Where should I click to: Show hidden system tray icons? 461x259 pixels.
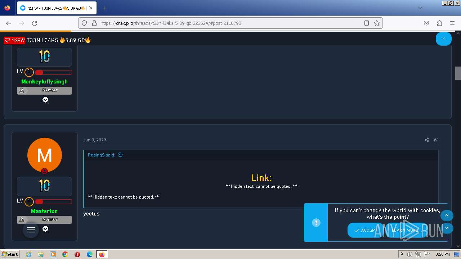click(402, 254)
